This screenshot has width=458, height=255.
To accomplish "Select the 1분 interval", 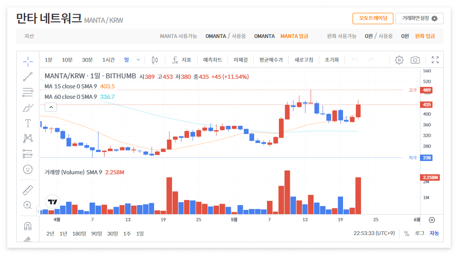I will coord(48,60).
